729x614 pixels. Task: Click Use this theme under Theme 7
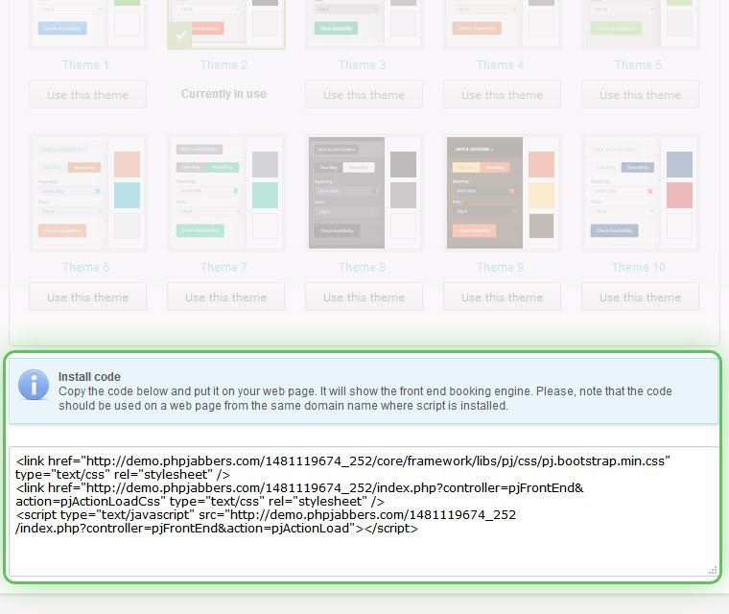point(226,296)
